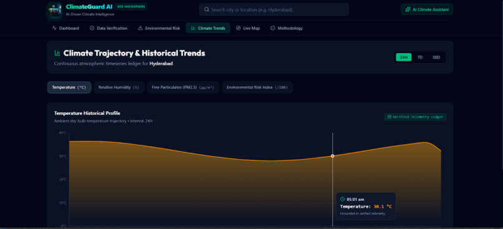Select the Fine Particulates (PM2.5) metric
This screenshot has height=229, width=503.
coord(183,87)
